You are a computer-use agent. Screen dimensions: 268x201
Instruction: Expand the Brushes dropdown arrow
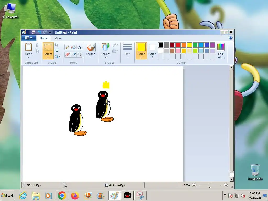(x=91, y=57)
